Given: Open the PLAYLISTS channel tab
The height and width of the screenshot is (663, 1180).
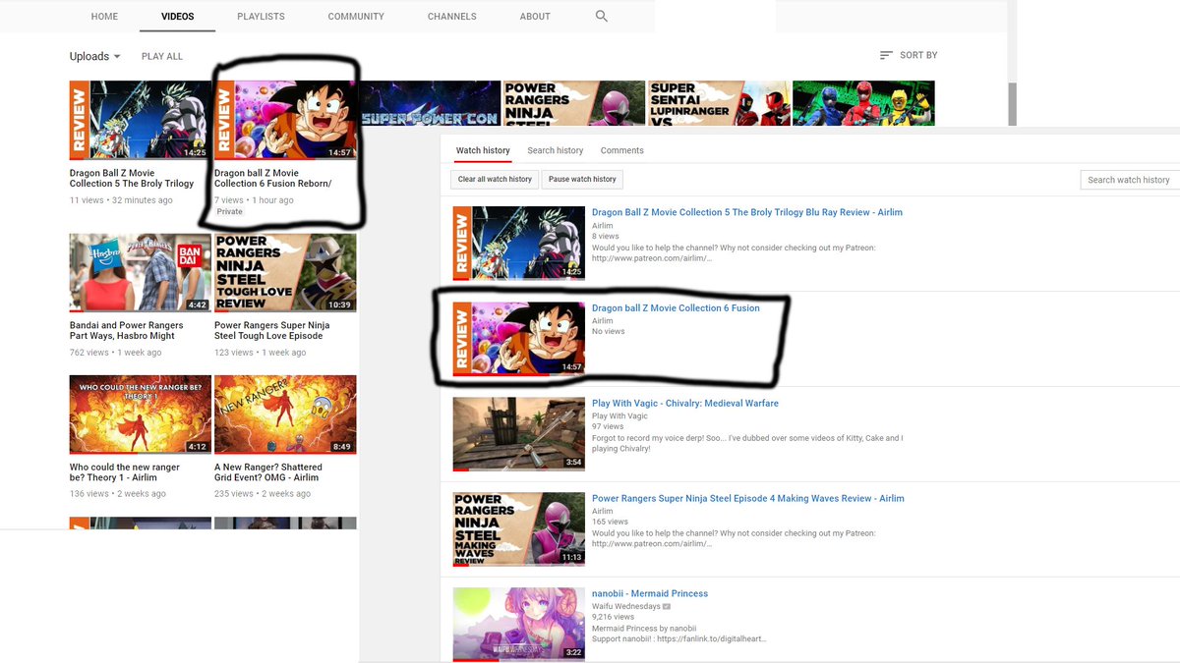Looking at the screenshot, I should tap(261, 17).
